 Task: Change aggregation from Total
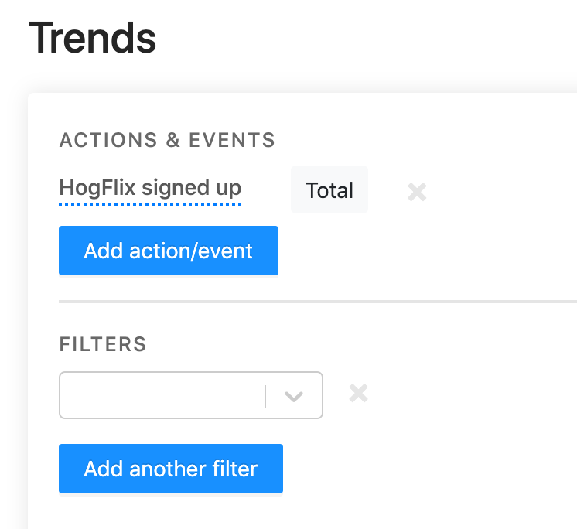pyautogui.click(x=329, y=190)
